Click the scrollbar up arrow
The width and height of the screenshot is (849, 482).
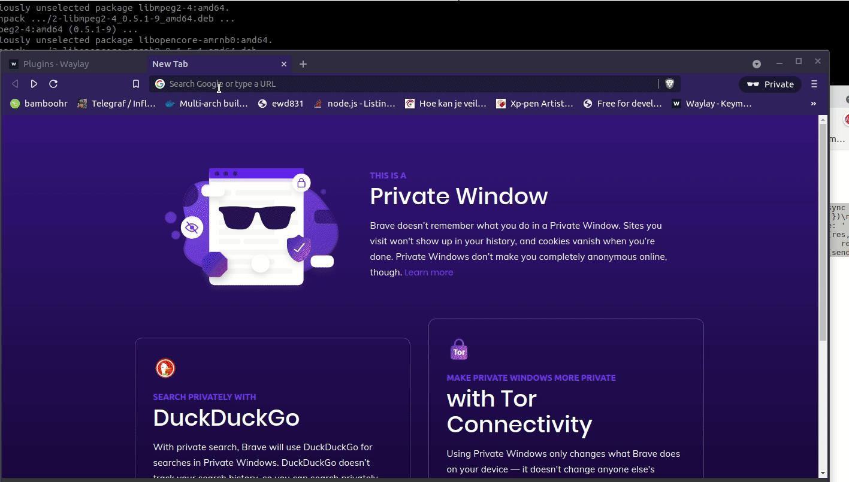(823, 120)
